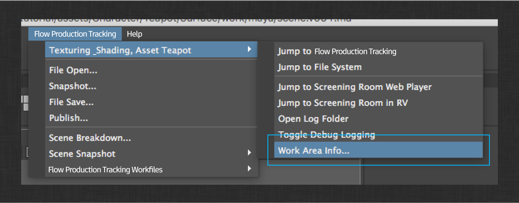Choose File Open... from the menu
This screenshot has height=203, width=519.
[x=73, y=70]
